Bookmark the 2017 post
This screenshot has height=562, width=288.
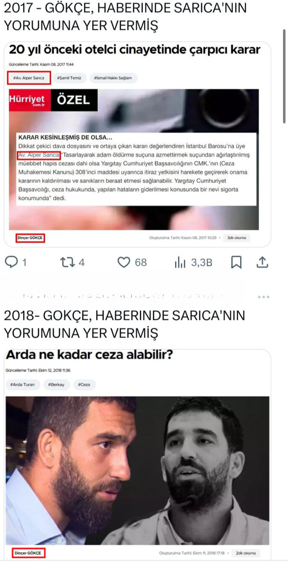coord(236,263)
